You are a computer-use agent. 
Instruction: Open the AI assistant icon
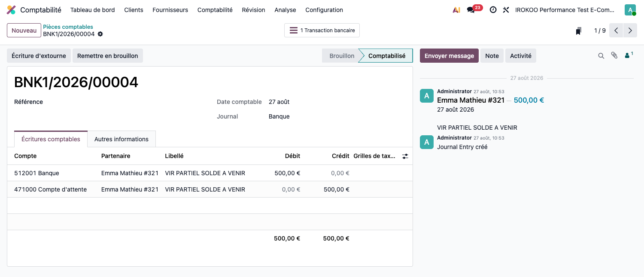click(456, 10)
